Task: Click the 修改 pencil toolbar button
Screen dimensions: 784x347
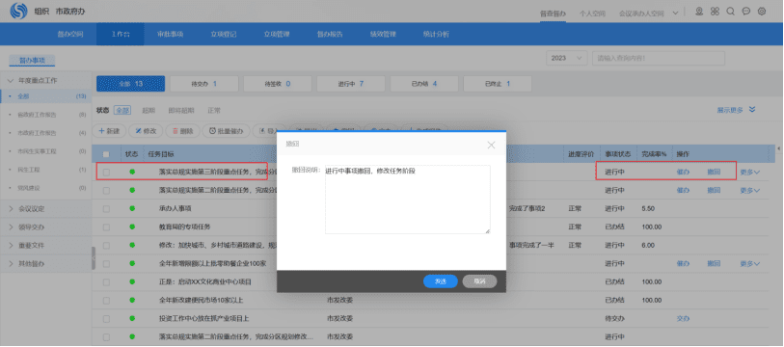Action: click(146, 131)
